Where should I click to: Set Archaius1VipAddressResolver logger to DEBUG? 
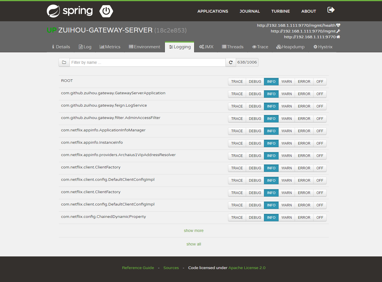click(x=255, y=156)
